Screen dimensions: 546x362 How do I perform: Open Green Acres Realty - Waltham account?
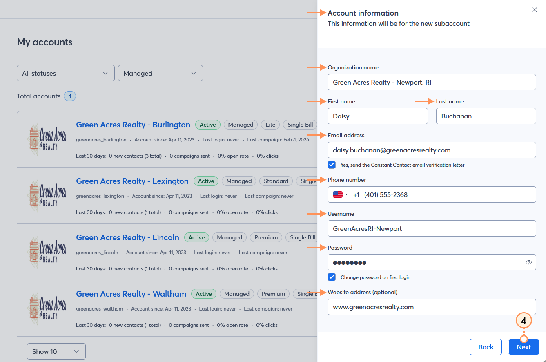pyautogui.click(x=131, y=294)
